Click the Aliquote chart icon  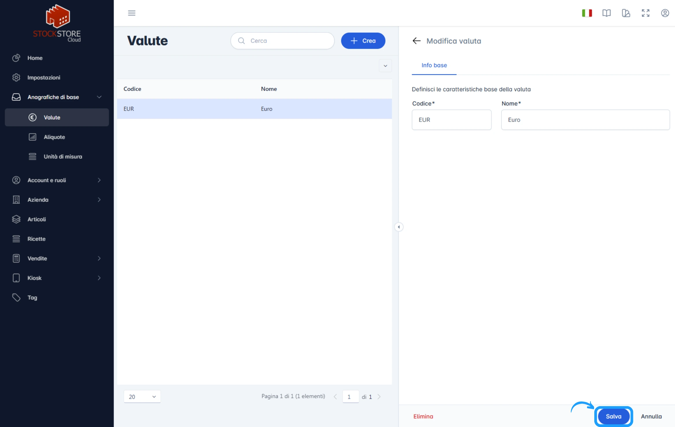click(x=32, y=137)
